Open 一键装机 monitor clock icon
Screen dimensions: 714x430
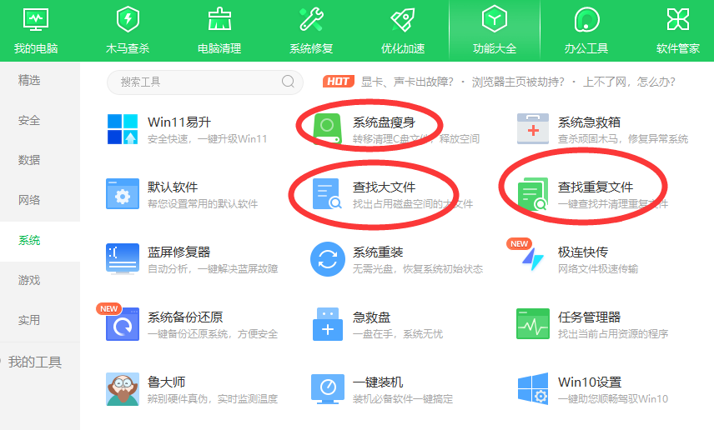(328, 389)
